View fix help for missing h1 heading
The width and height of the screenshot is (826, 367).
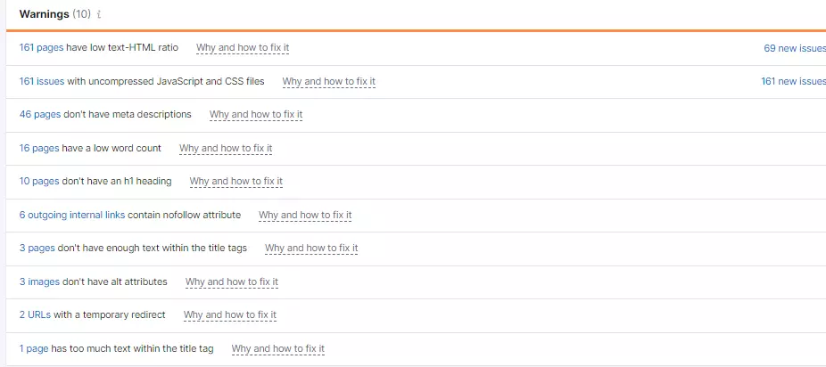tap(236, 182)
